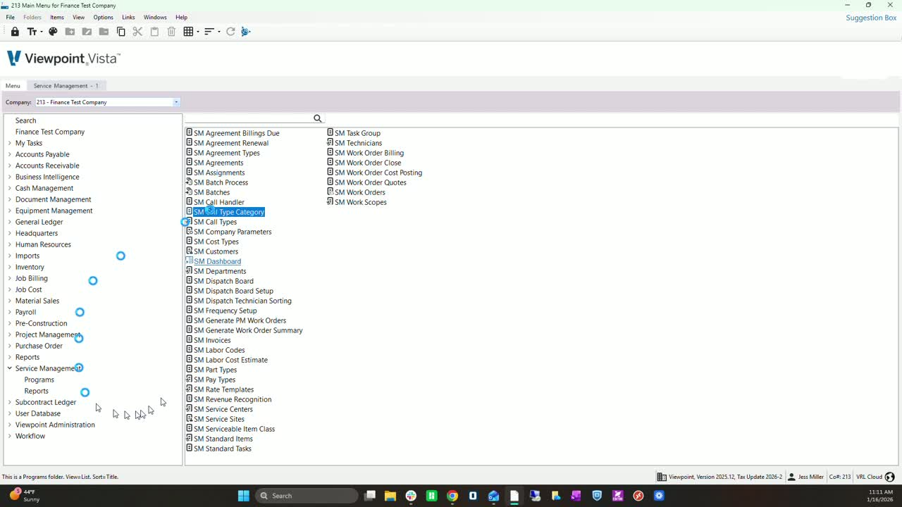Expand the General Ledger folder

(x=9, y=222)
